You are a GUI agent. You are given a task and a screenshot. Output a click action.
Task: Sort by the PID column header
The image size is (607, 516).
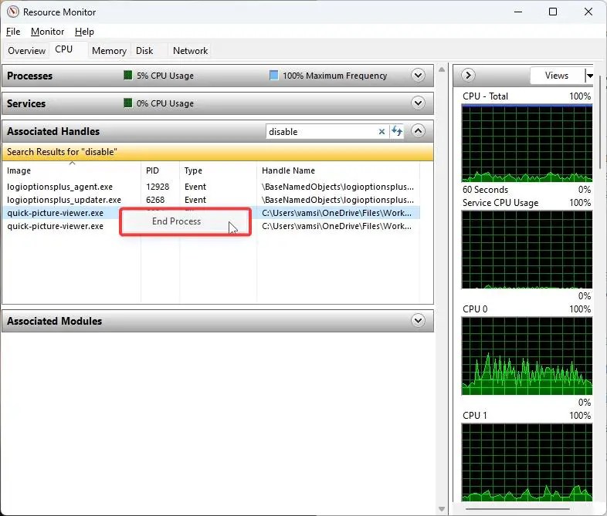(161, 170)
